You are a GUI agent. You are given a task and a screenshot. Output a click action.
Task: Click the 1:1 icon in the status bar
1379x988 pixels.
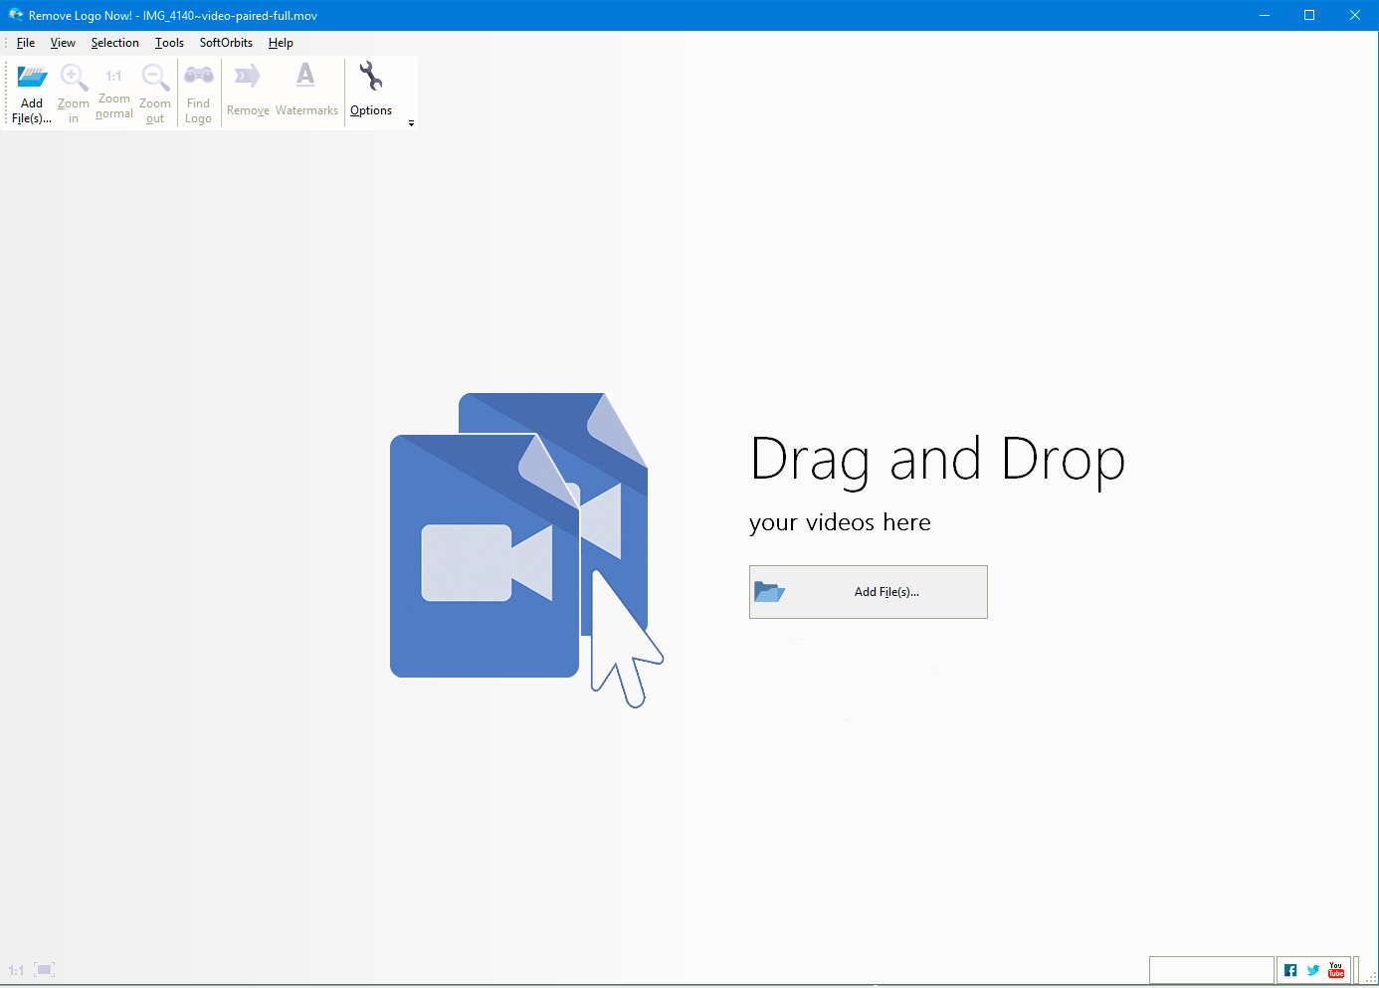(16, 970)
